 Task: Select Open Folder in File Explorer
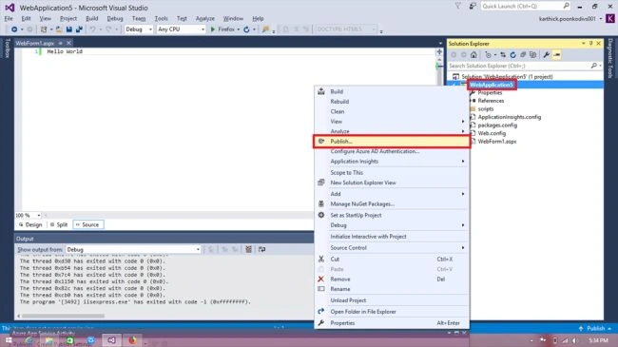coord(392,312)
